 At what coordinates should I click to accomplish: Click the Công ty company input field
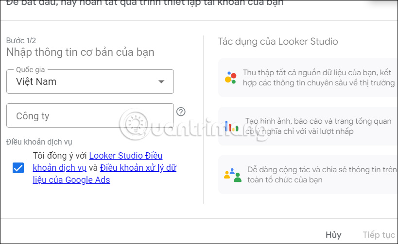[x=90, y=115]
